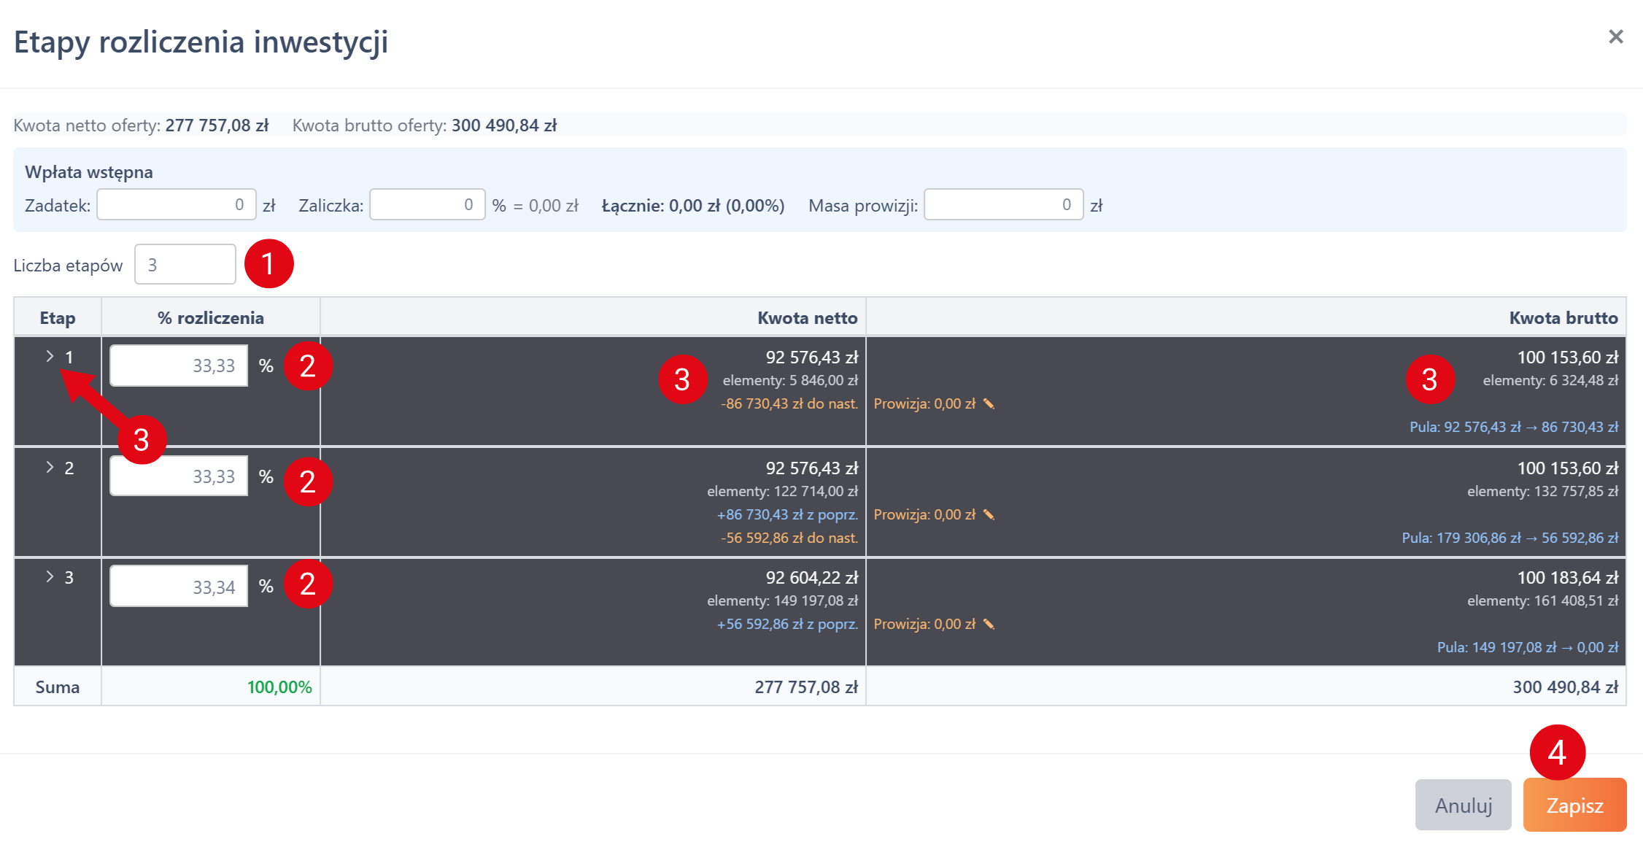Click the Kwota netto column header
Screen dimensions: 1643x850
click(807, 318)
